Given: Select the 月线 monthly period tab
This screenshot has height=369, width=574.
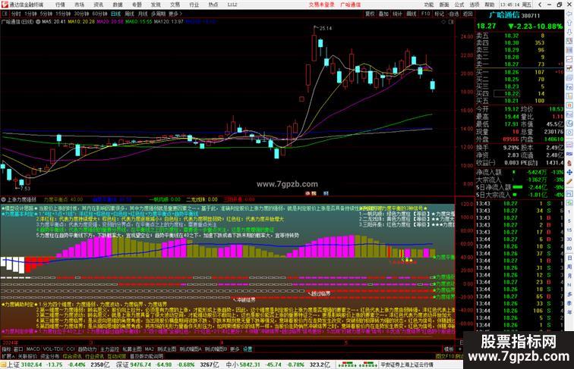Looking at the screenshot, I should [x=143, y=14].
